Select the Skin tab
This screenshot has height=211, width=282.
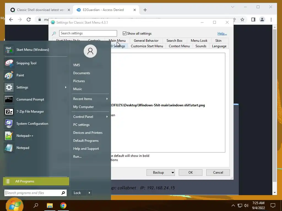point(218,41)
